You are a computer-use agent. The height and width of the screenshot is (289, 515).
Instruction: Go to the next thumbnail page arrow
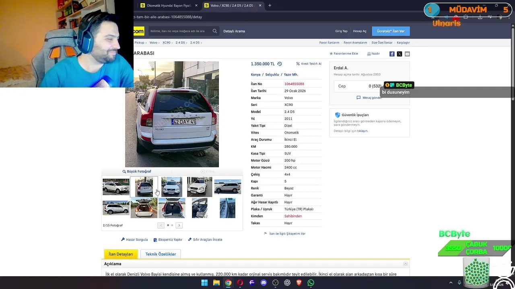tap(179, 225)
